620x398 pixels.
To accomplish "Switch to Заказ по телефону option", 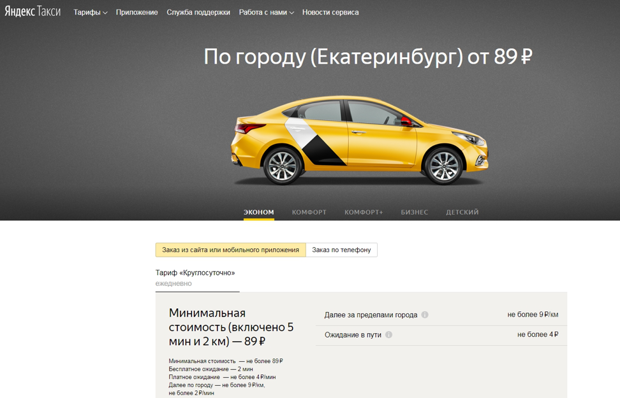I will [x=341, y=250].
